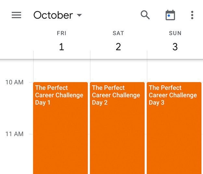Expand the October month dropdown arrow

pyautogui.click(x=79, y=15)
